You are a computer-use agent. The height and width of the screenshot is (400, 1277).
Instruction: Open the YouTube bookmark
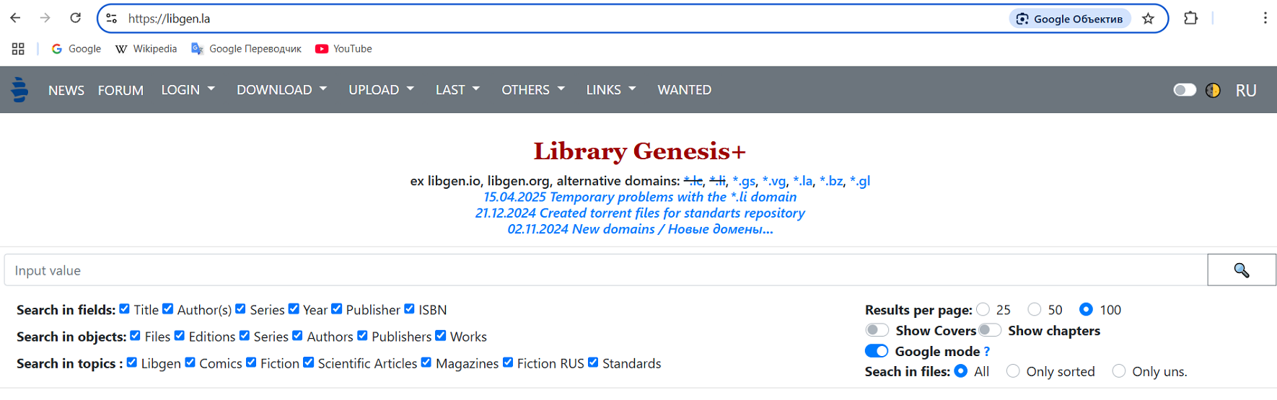[x=344, y=48]
